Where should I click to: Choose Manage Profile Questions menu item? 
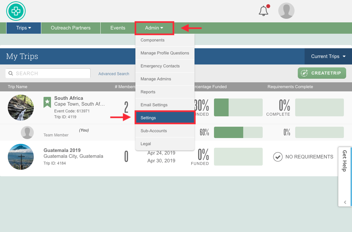[165, 53]
